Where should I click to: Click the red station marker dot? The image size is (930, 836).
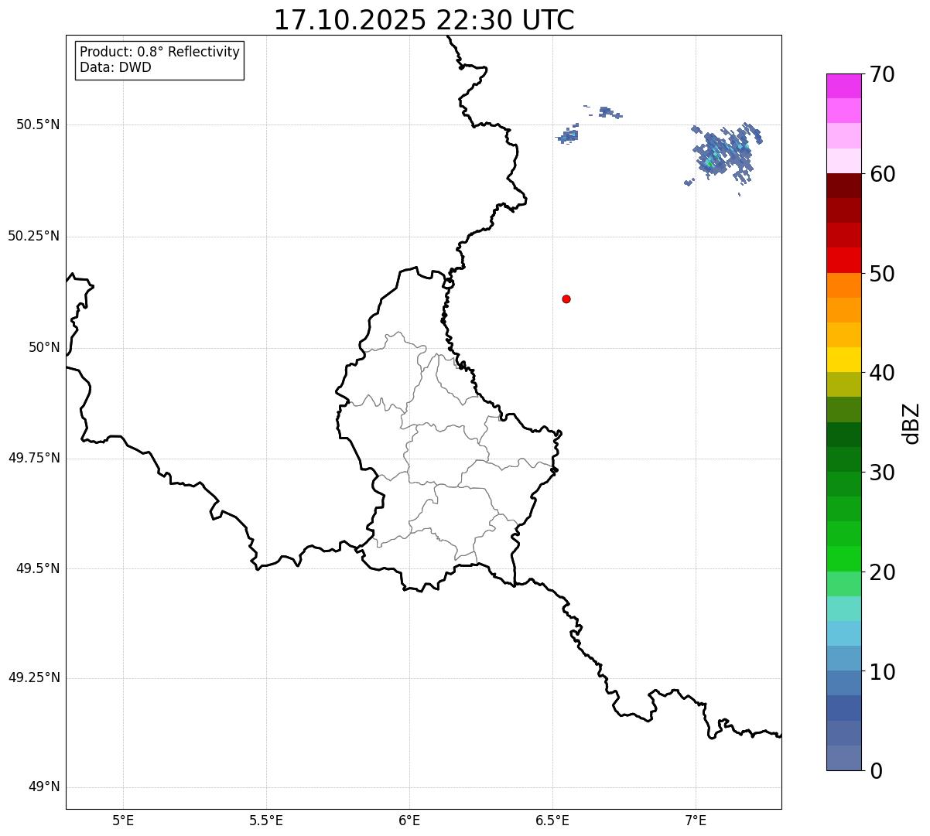point(566,299)
